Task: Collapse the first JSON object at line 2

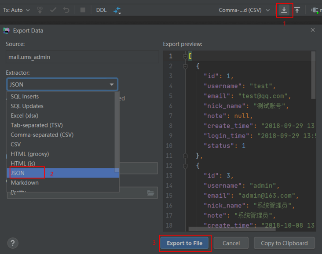Action: (x=185, y=66)
